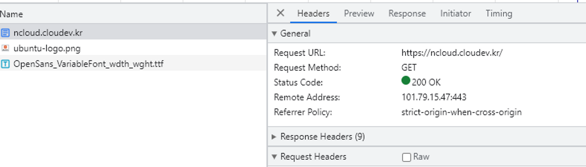Switch to the Headers tab

coord(313,13)
